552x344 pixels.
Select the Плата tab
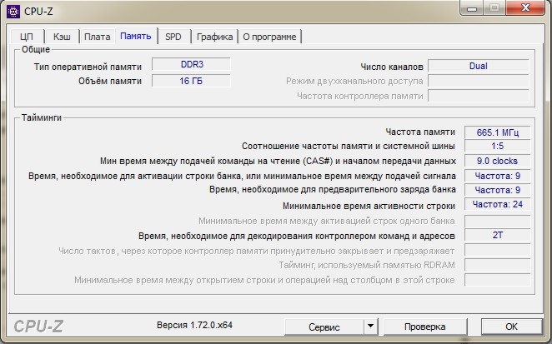[x=98, y=37]
